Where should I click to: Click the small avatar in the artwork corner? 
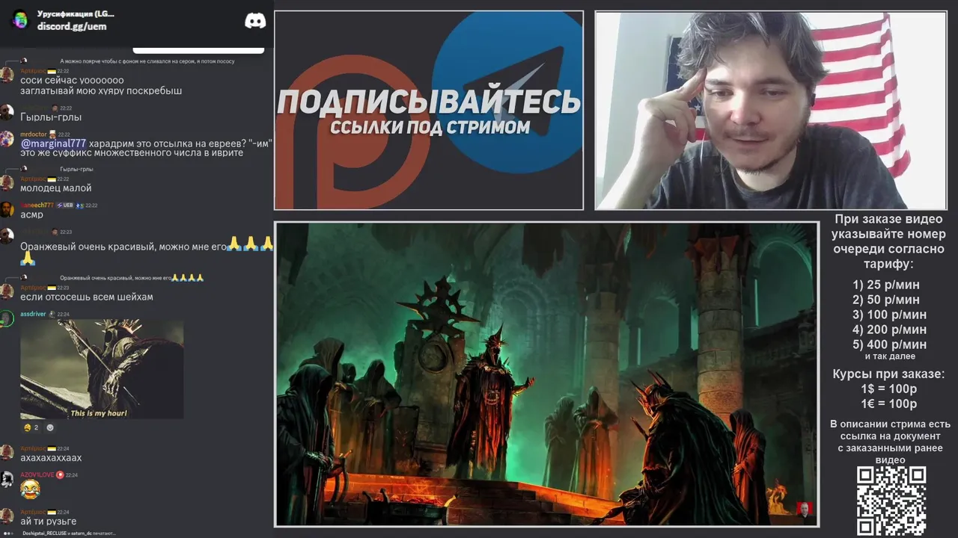805,509
